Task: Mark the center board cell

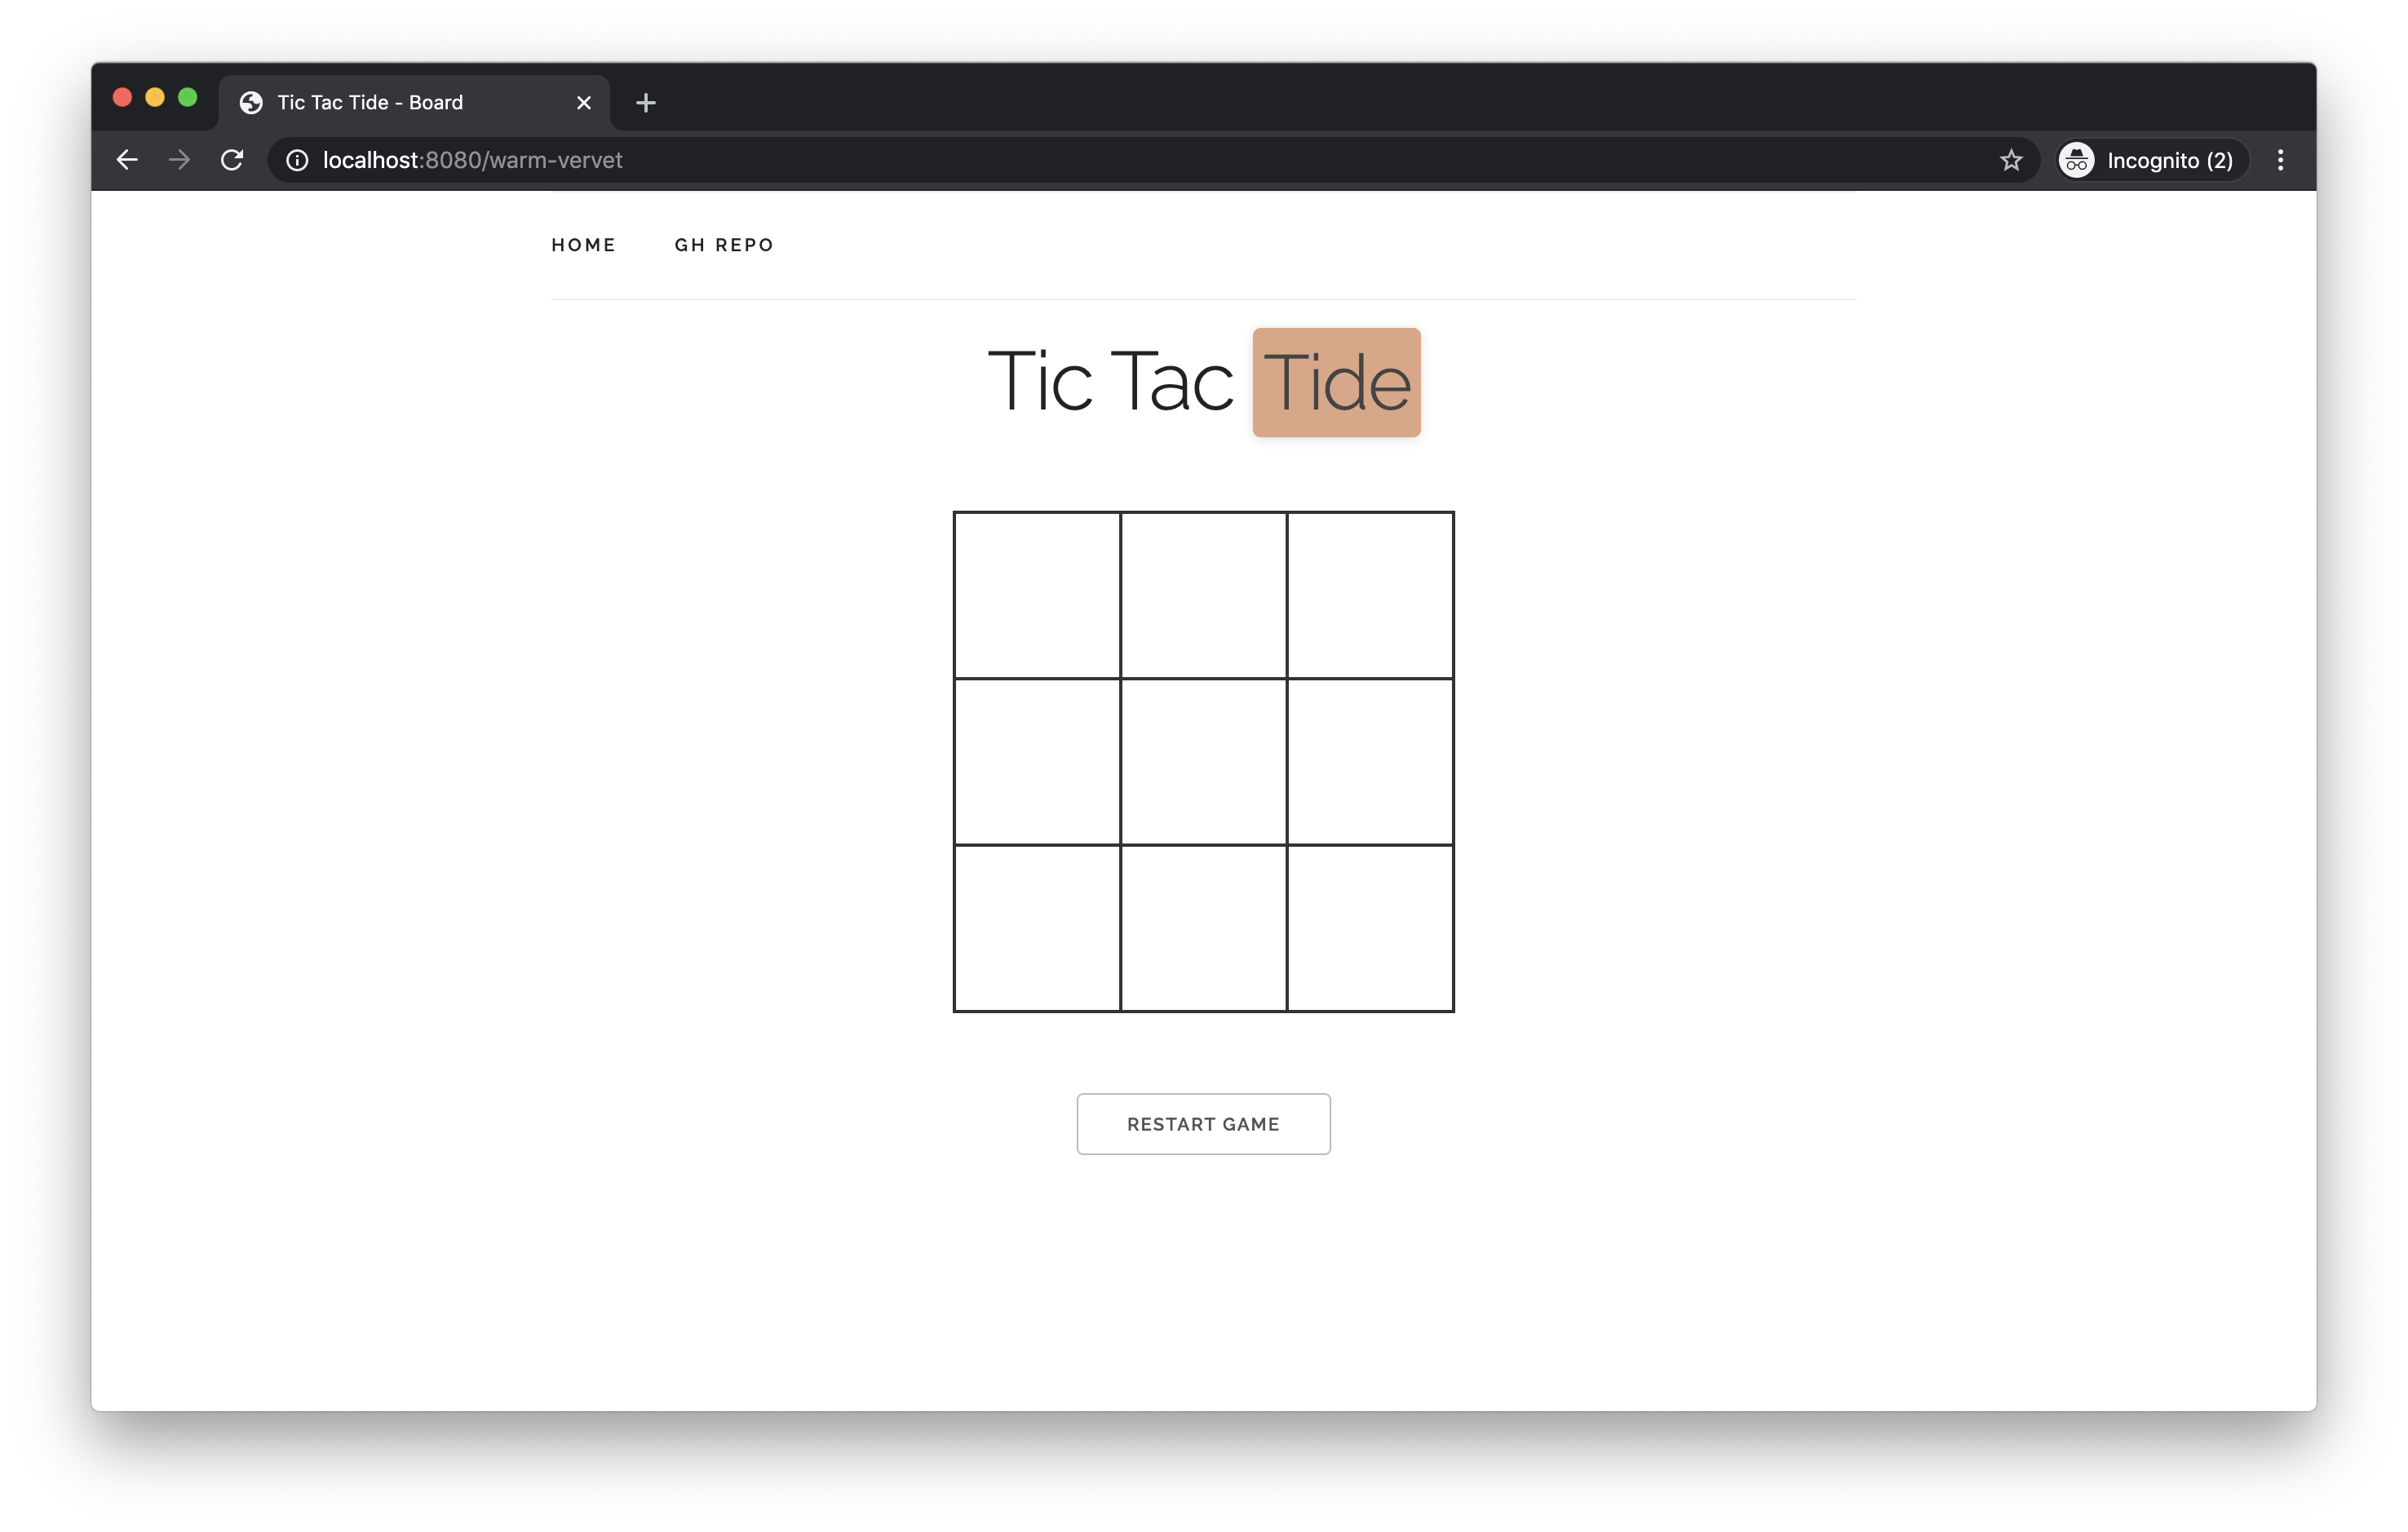Action: tap(1204, 762)
